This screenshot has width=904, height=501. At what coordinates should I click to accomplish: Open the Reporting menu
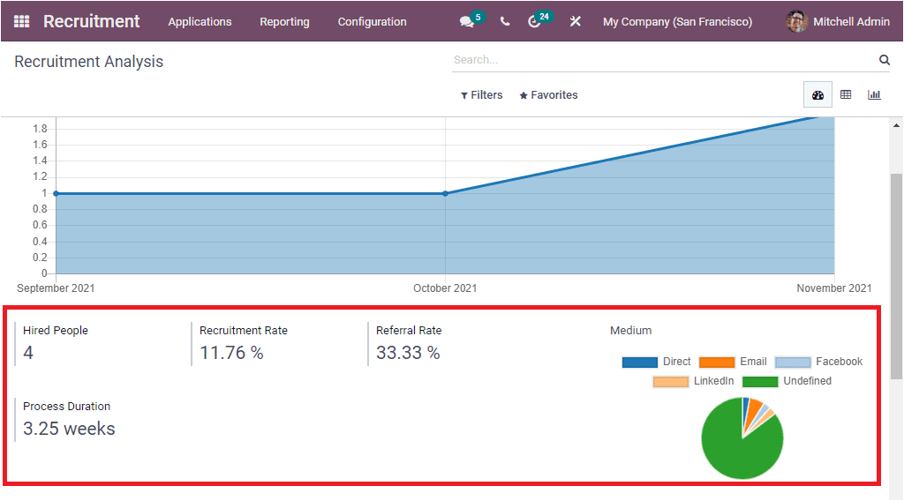pyautogui.click(x=284, y=22)
